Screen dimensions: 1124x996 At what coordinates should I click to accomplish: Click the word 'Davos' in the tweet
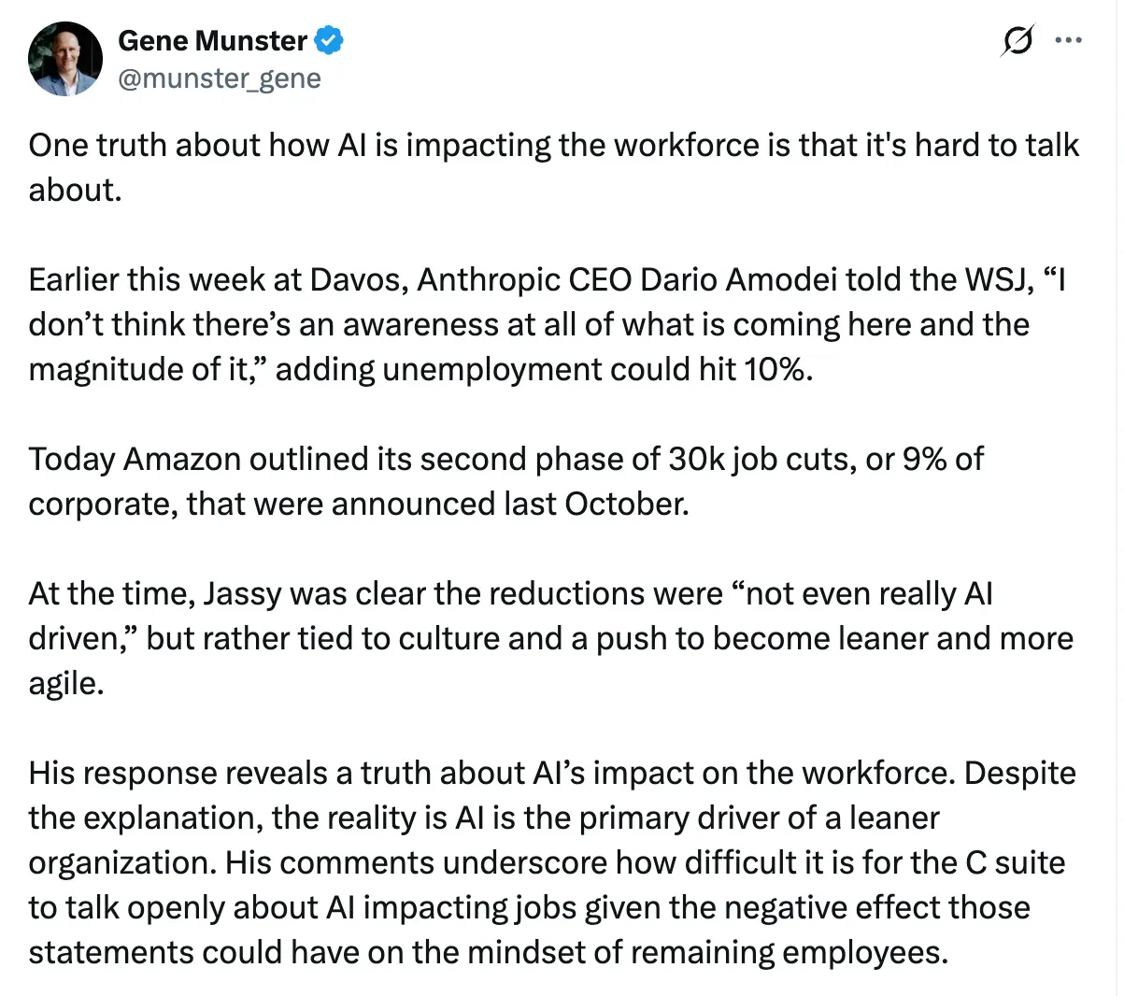coord(358,279)
